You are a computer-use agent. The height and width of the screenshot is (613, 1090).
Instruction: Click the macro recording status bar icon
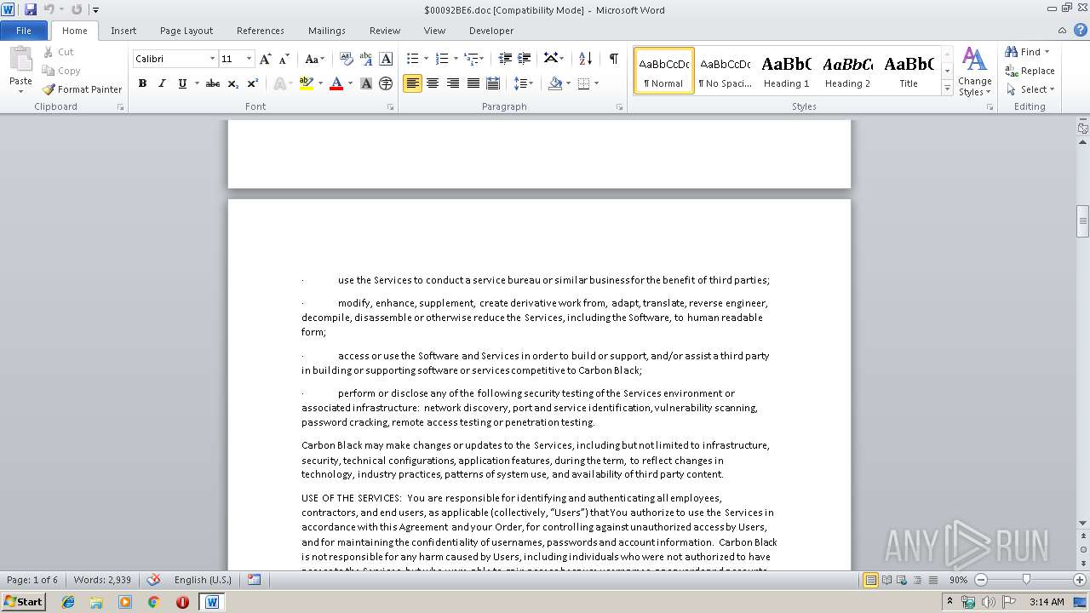[x=254, y=580]
